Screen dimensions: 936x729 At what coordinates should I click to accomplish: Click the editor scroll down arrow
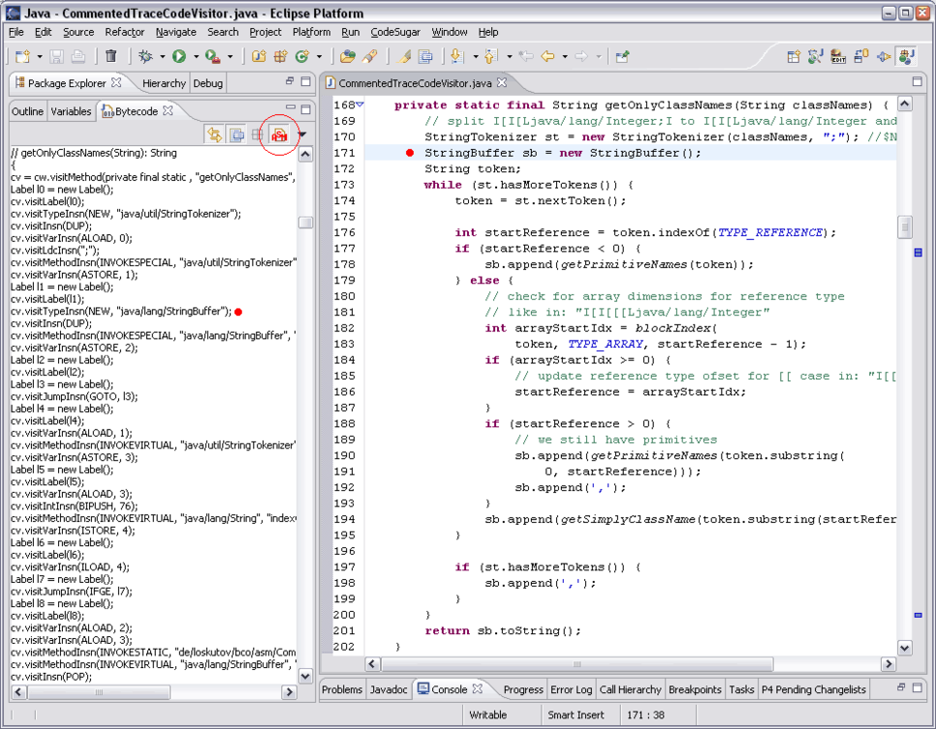[x=905, y=648]
